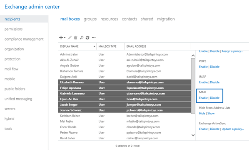Open the resources tab
Screen dimensions: 249x153
[109, 19]
